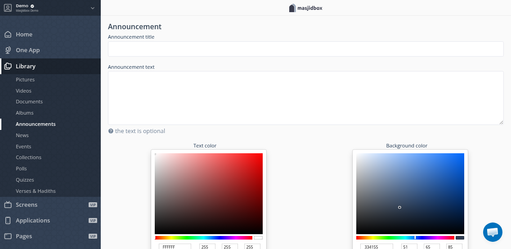Expand the Demo account dropdown chevron
Viewport: 511px width, 249px height.
(93, 8)
